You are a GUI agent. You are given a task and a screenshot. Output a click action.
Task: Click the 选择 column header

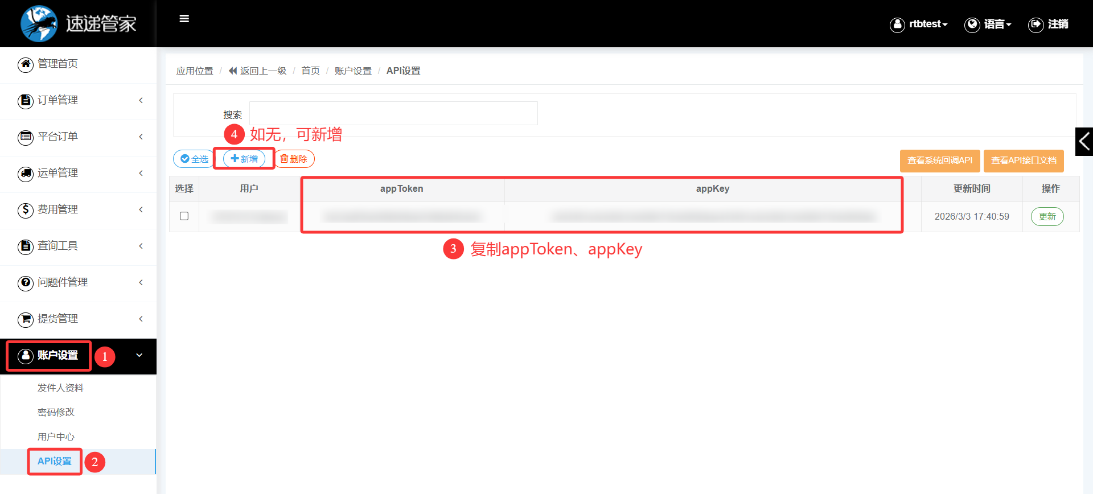pos(184,188)
